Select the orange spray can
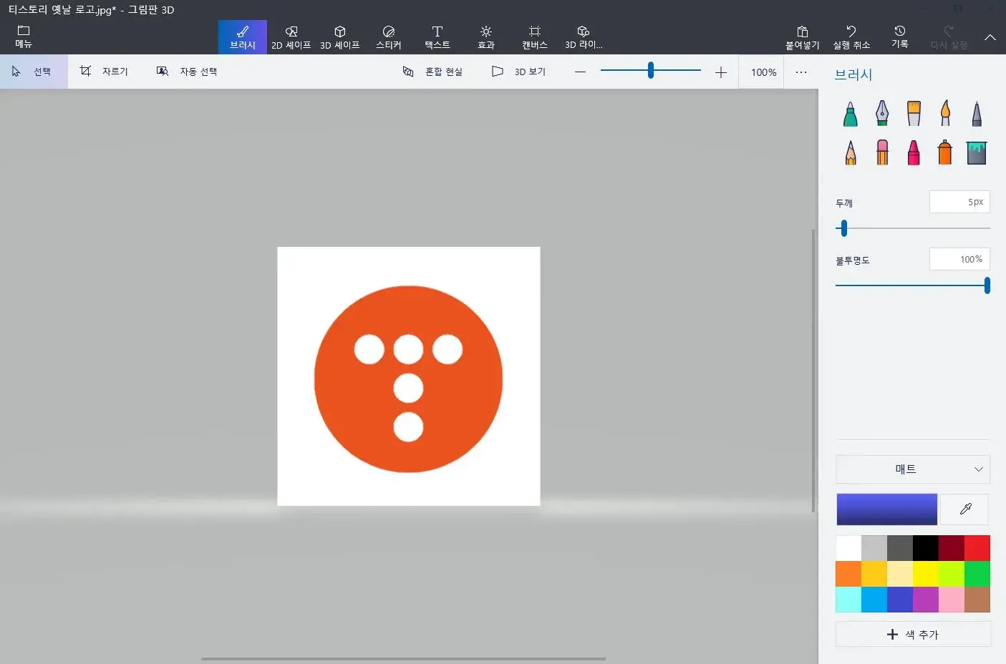 945,152
